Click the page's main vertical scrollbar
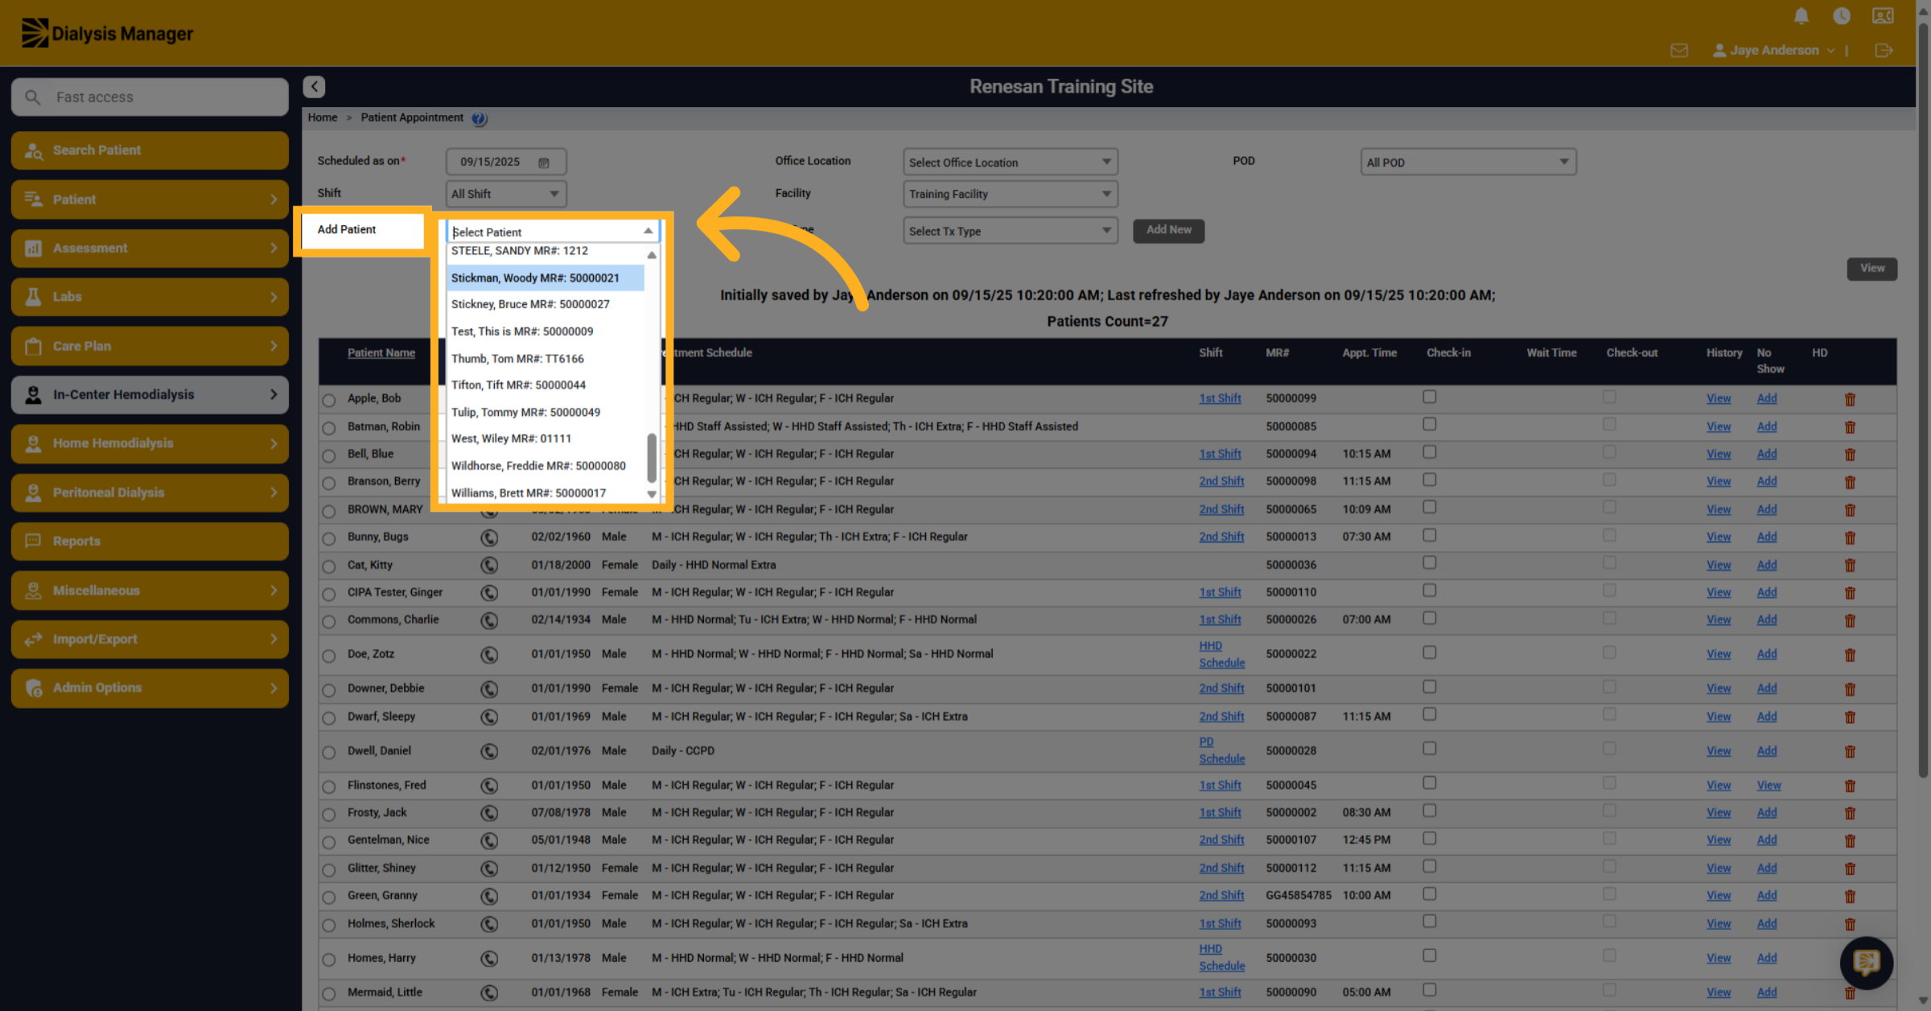 [x=1923, y=402]
